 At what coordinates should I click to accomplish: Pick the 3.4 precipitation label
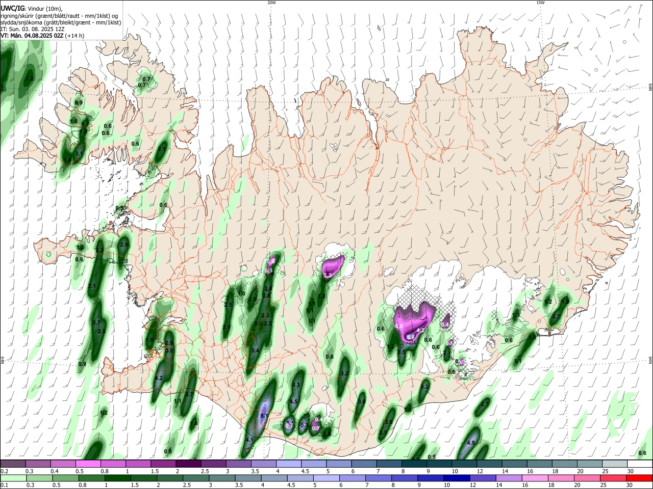tap(256, 350)
